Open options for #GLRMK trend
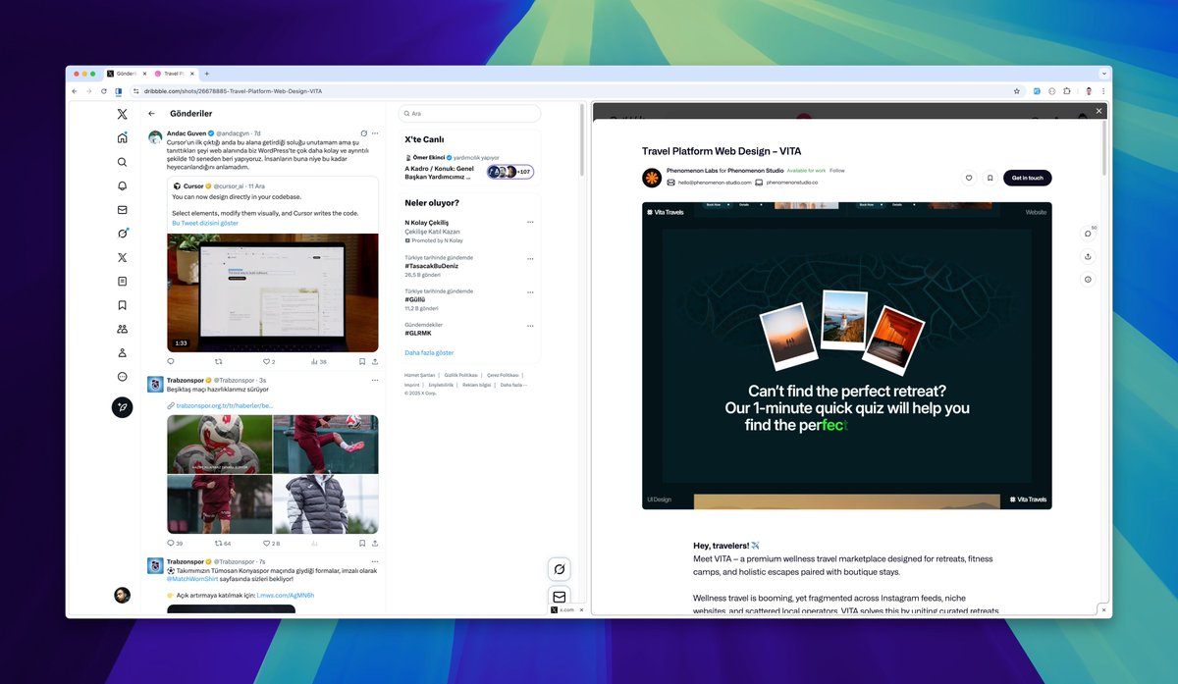This screenshot has width=1178, height=684. tap(530, 325)
